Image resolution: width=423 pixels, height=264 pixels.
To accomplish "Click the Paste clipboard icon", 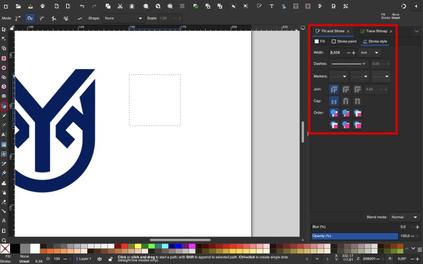I will [132, 6].
